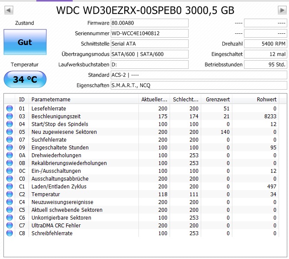This screenshot has width=289, height=259.
Task: Click status orb for Temperatur row C2
Action: pyautogui.click(x=10, y=194)
